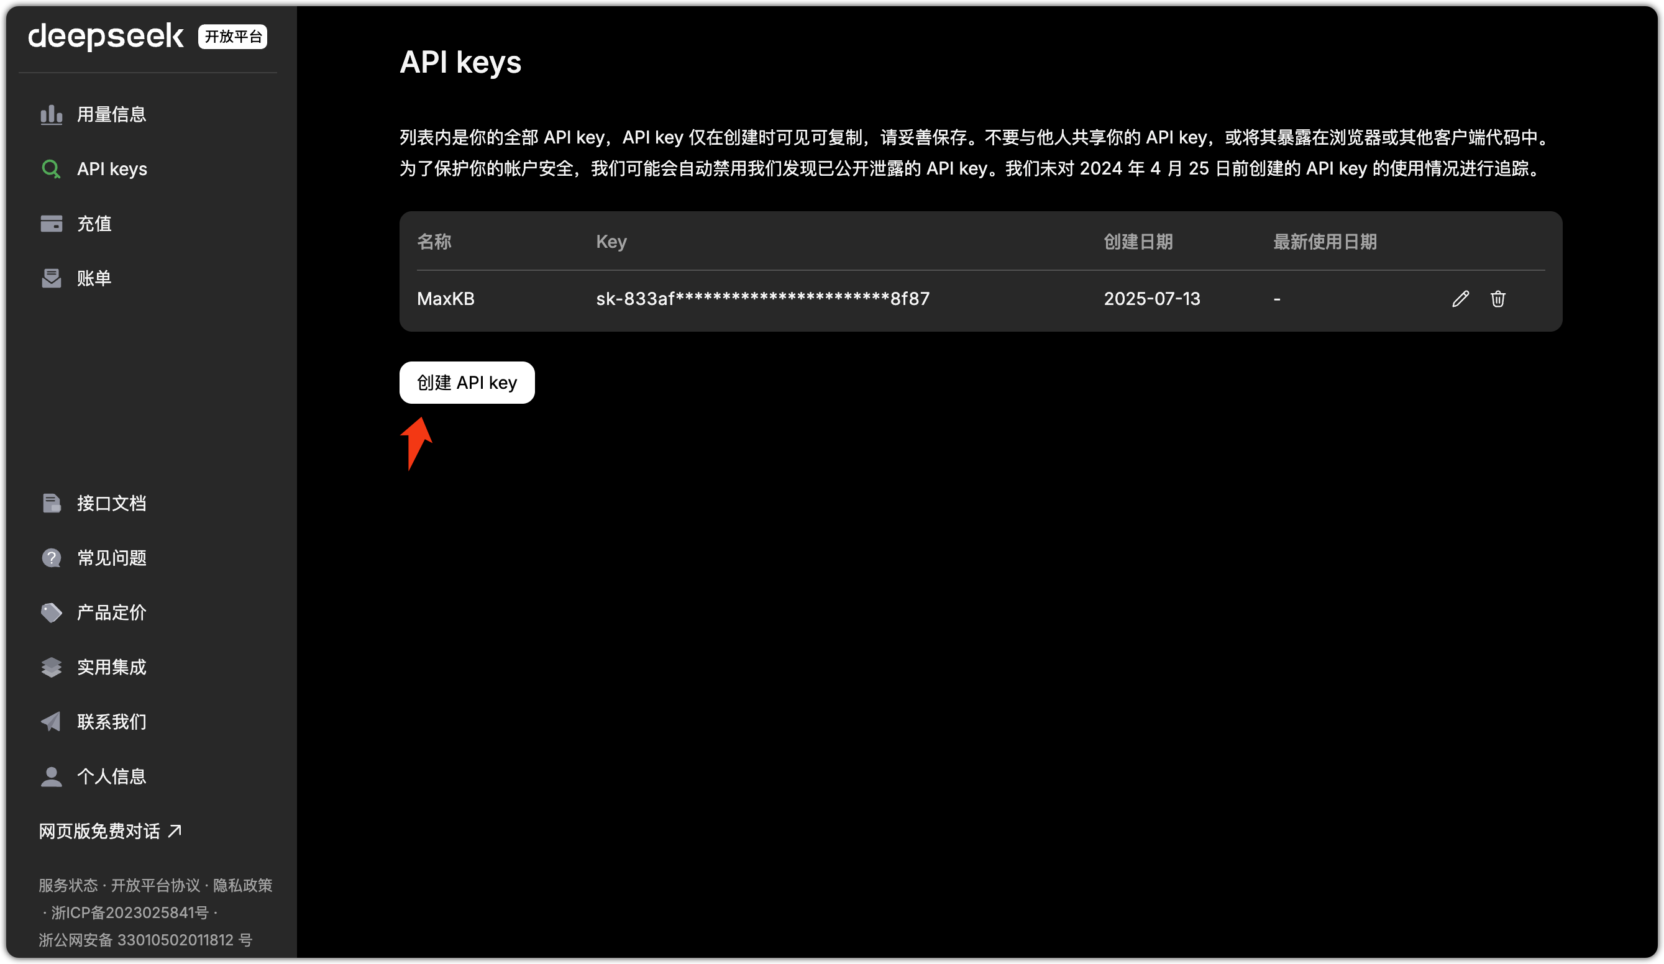Viewport: 1664px width, 964px height.
Task: Click the edit pencil icon for MaxKB key
Action: (1460, 299)
